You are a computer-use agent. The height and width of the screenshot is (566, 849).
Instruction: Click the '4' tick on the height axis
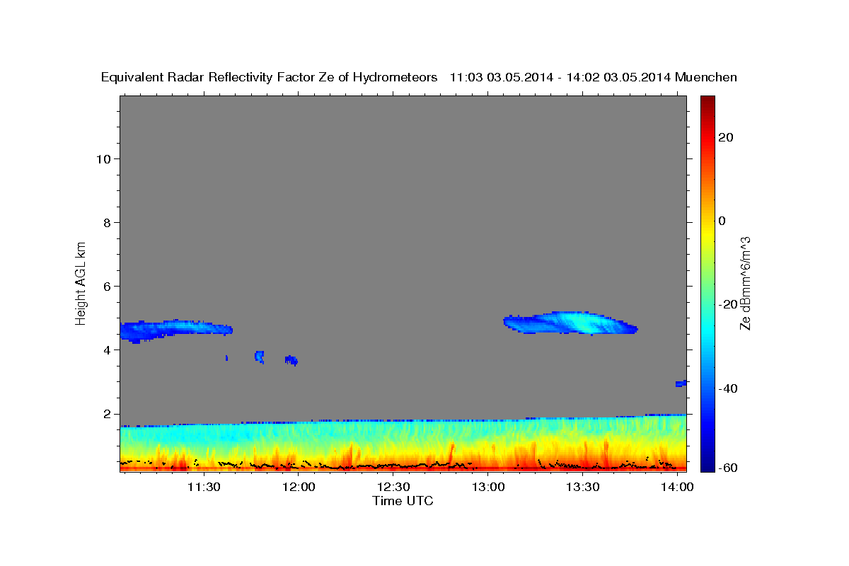pos(107,350)
